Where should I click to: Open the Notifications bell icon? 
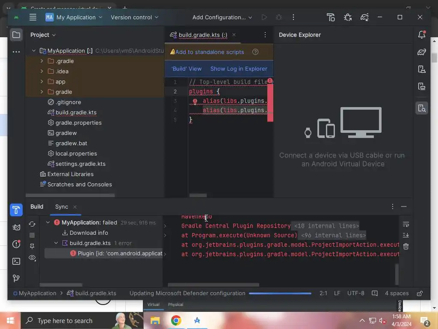422,34
